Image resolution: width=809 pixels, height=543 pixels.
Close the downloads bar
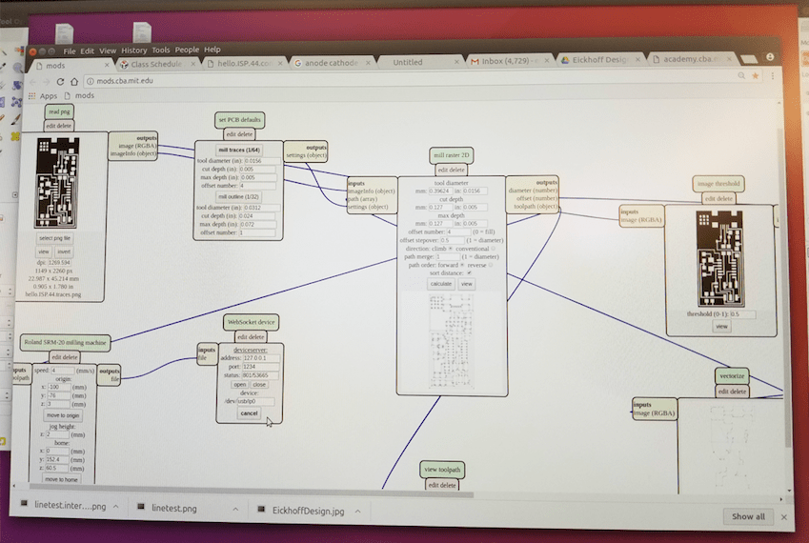783,516
